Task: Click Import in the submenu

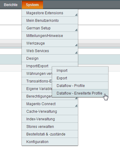Action: pyautogui.click(x=80, y=71)
